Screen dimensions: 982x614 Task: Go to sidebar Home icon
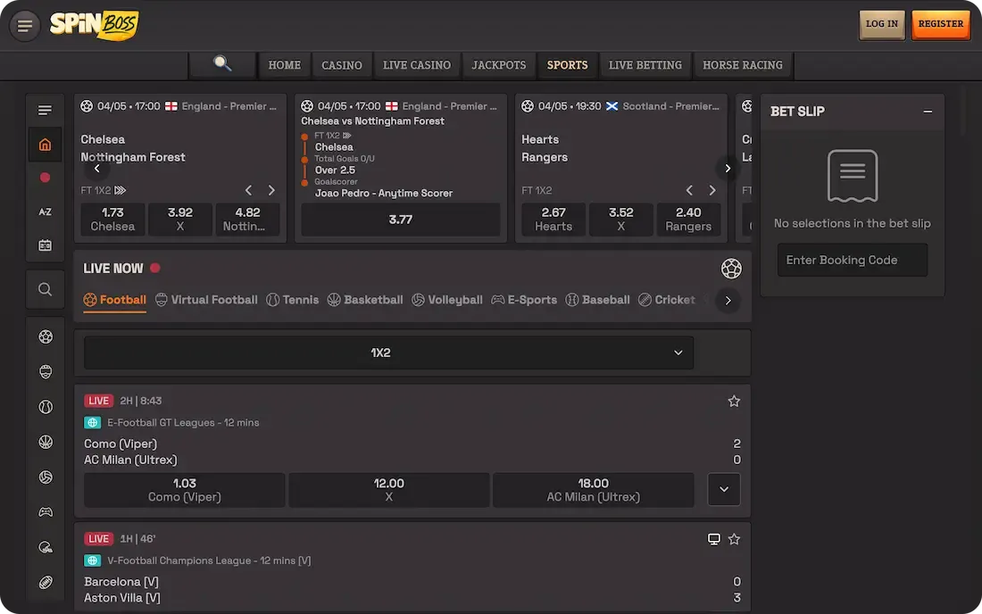click(46, 145)
